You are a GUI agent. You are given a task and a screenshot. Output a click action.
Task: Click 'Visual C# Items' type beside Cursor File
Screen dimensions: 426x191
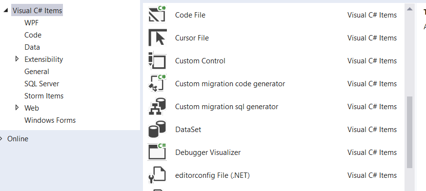coord(372,38)
